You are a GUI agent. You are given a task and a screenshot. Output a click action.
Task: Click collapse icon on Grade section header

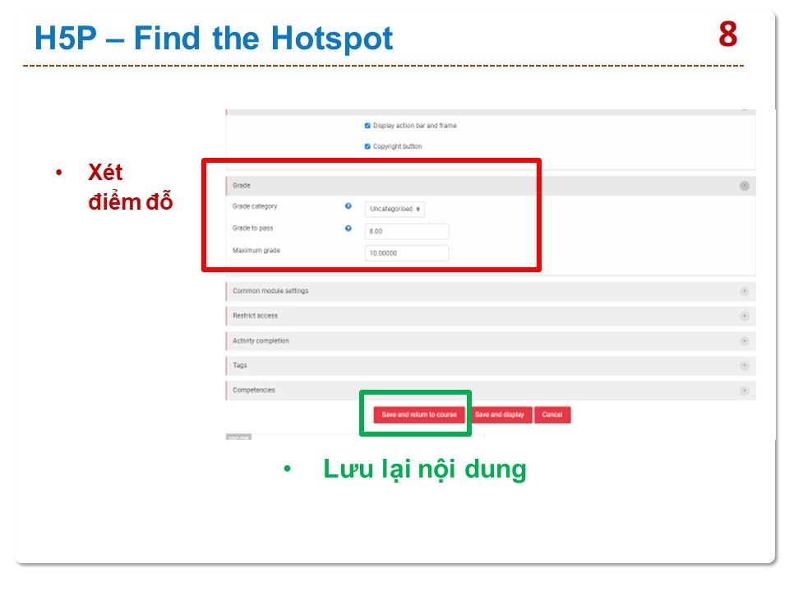pos(744,186)
